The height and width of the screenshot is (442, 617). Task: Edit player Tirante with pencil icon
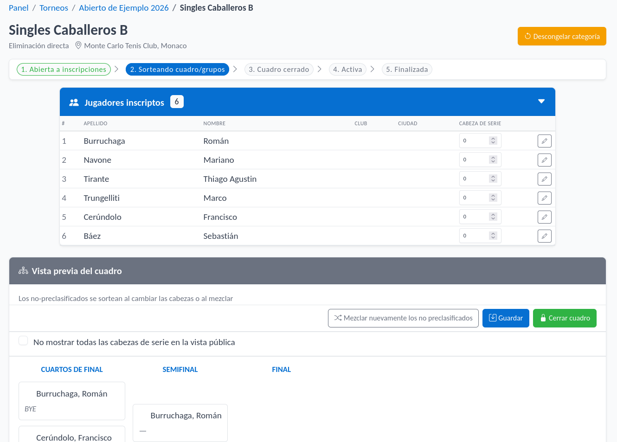pos(544,179)
